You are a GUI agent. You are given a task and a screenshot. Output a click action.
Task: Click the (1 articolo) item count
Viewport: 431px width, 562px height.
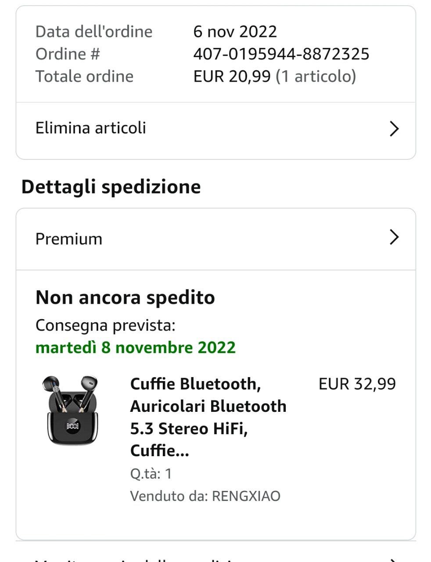click(x=316, y=76)
